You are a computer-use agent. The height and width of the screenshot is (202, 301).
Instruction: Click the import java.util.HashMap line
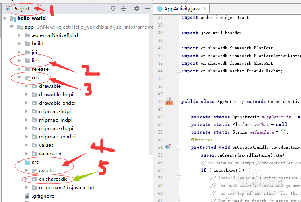(x=212, y=33)
